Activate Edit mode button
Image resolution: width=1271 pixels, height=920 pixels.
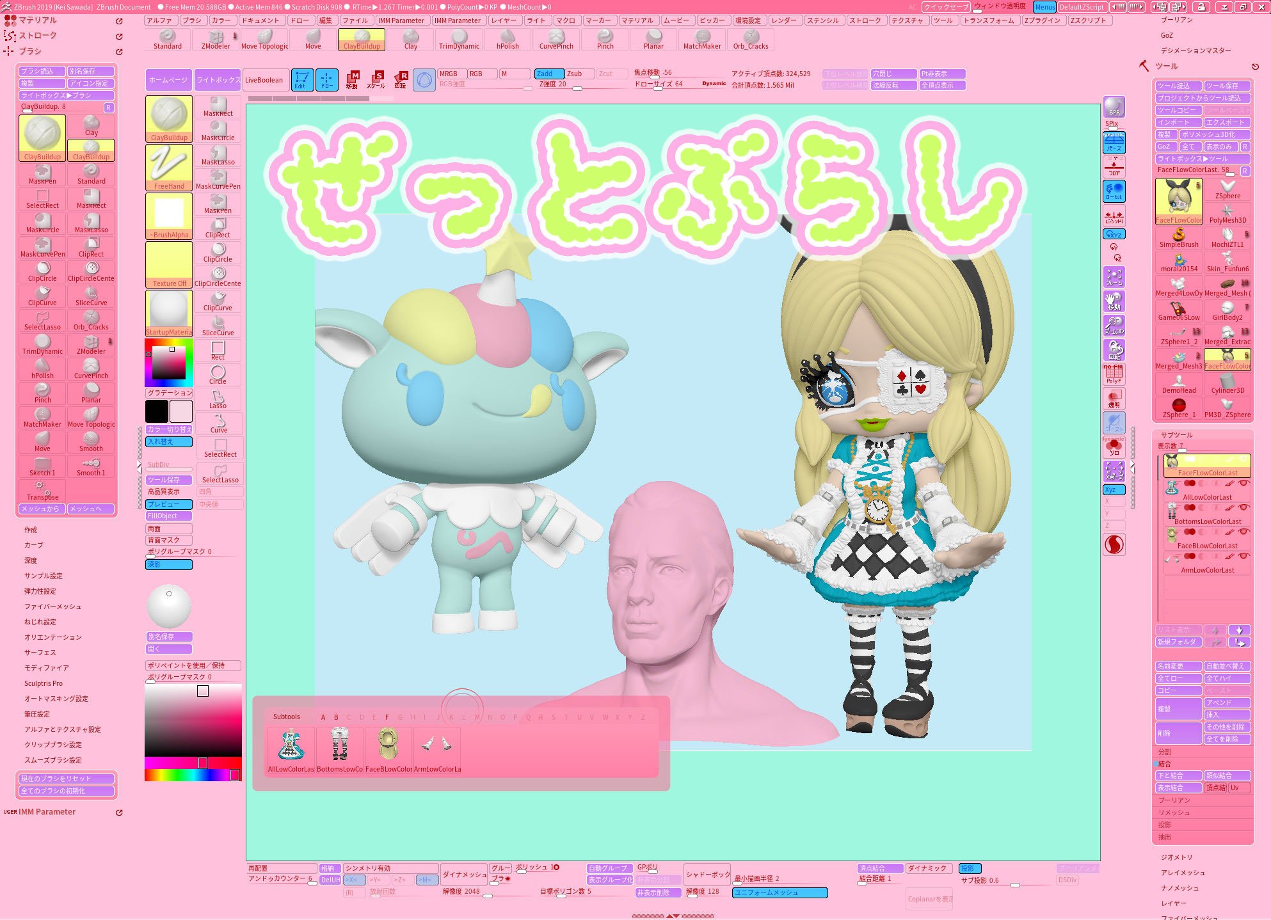pyautogui.click(x=302, y=80)
